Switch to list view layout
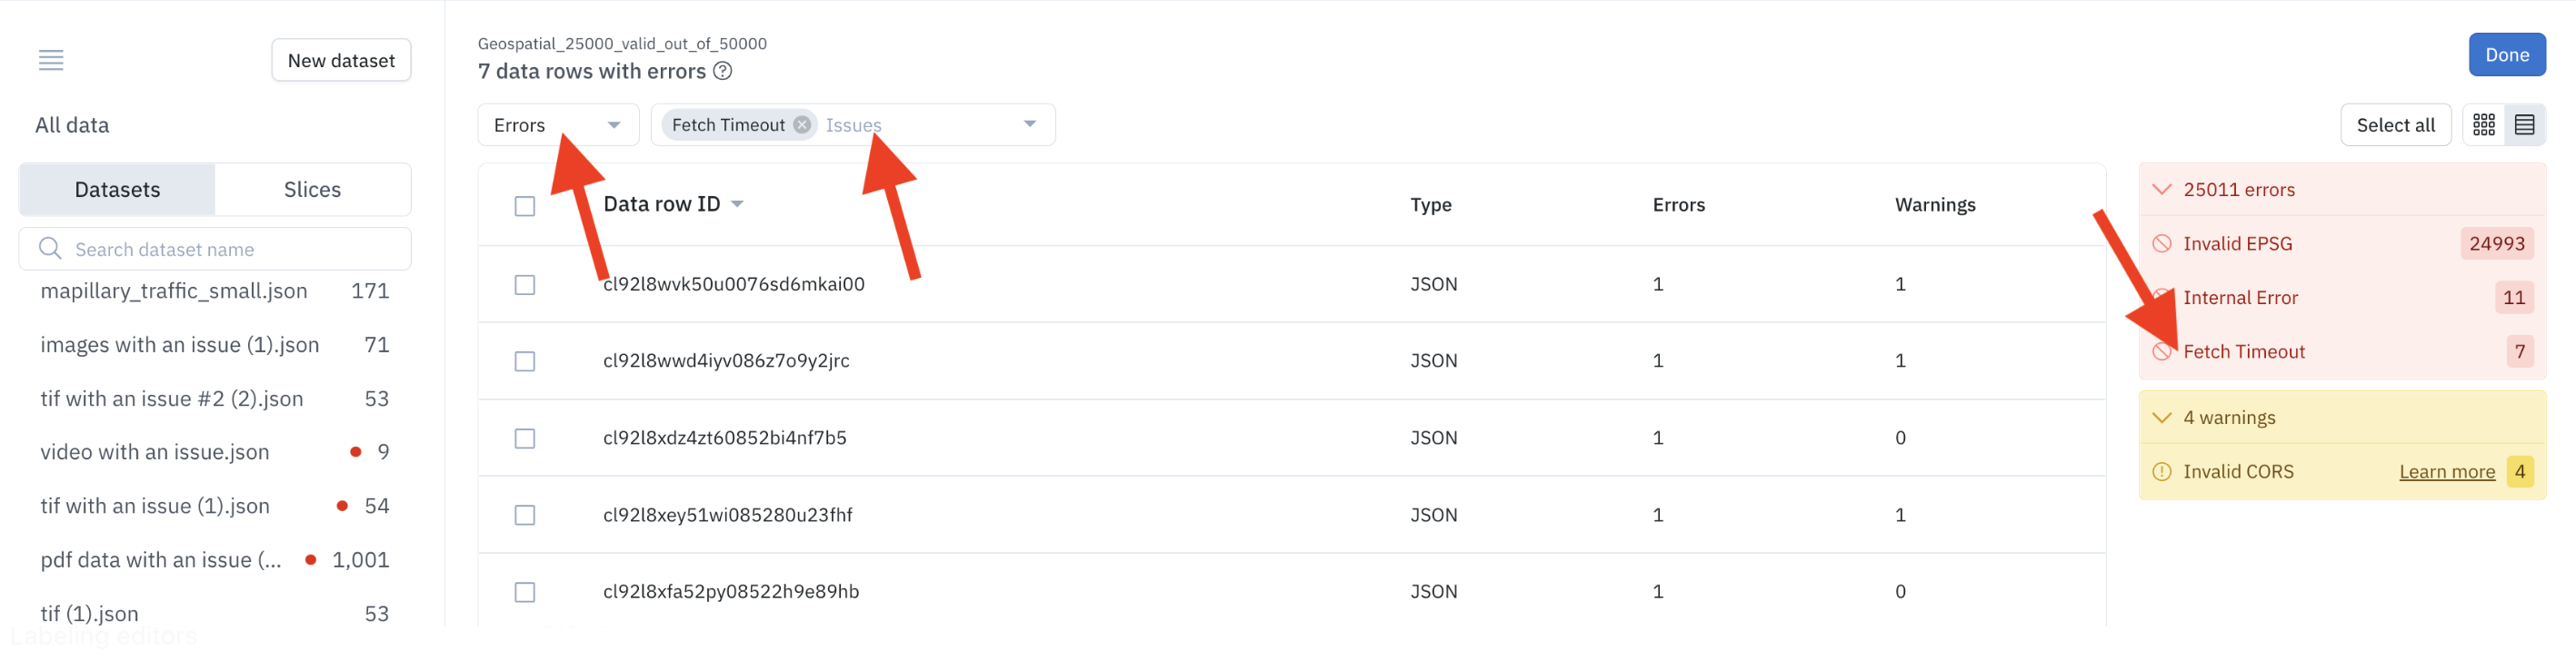 pos(2524,124)
